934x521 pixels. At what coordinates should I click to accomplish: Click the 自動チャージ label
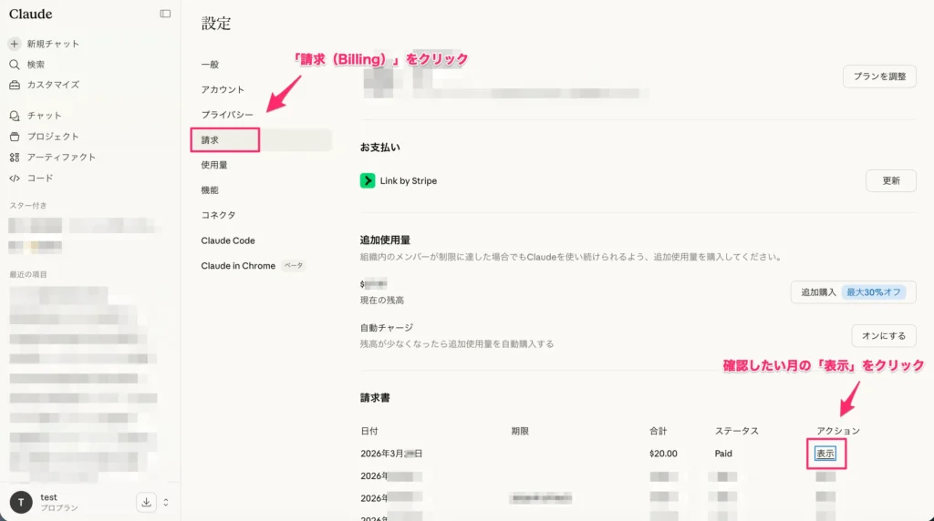[x=387, y=327]
